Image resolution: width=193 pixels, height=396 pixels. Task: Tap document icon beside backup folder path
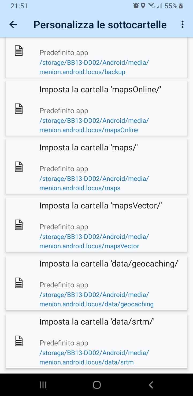(x=19, y=51)
